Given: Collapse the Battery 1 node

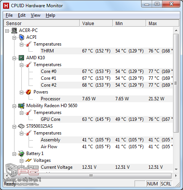Looking at the screenshot, I should pos(14,154).
